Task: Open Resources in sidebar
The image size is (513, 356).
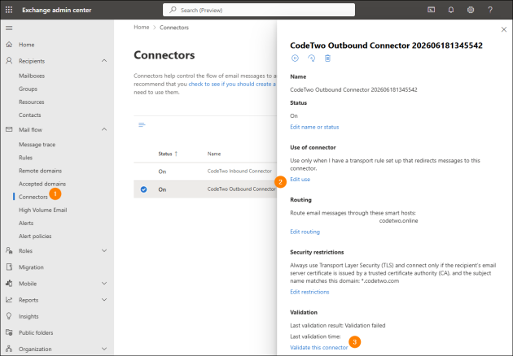Action: [32, 102]
